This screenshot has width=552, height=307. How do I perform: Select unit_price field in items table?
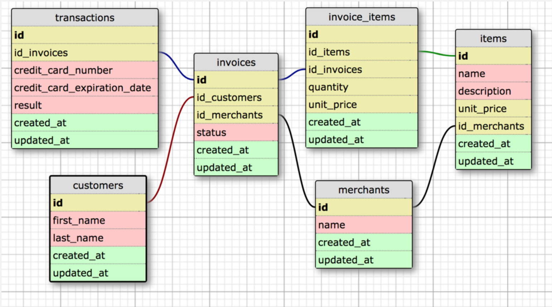click(493, 108)
